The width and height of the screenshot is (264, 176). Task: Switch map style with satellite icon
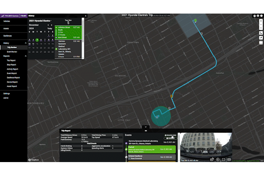coord(261,33)
